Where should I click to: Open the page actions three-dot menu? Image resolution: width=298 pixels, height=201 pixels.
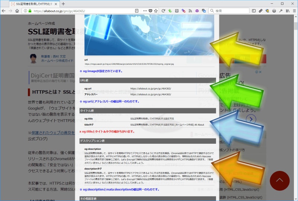[145, 11]
